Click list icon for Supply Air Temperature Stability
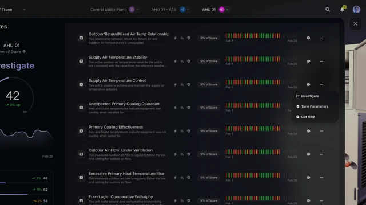Image resolution: width=366 pixels, height=205 pixels. (81, 61)
